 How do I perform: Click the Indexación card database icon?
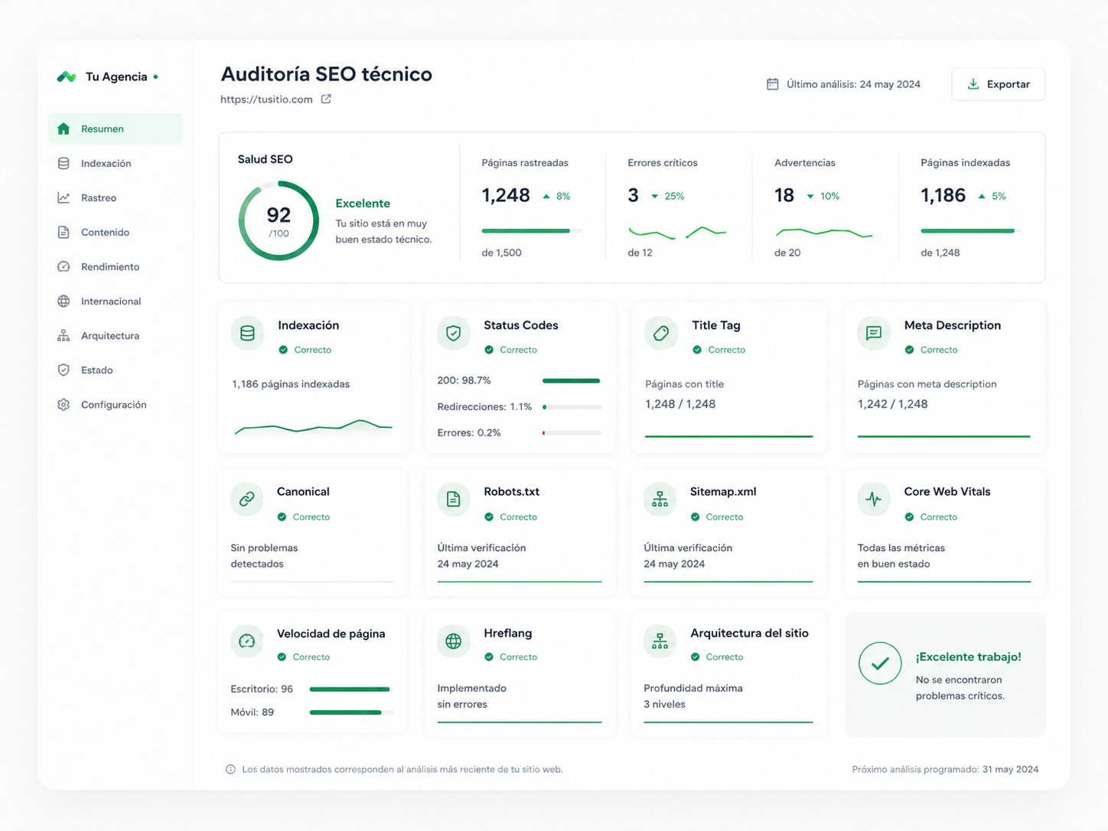pos(247,334)
